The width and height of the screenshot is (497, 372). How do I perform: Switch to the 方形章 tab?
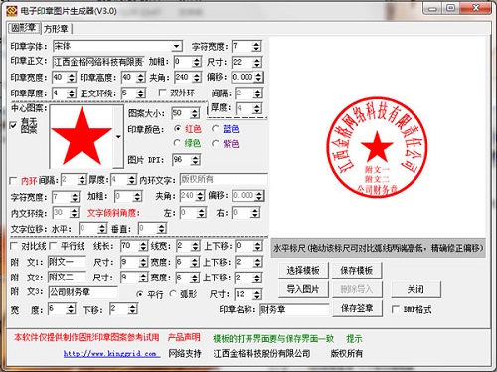[56, 29]
